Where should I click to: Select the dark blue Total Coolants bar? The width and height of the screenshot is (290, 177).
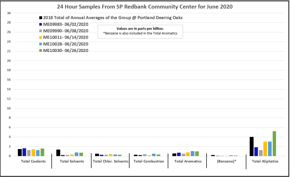(x=24, y=152)
